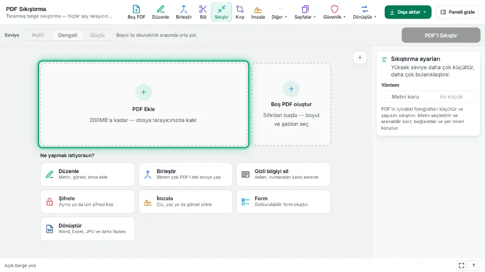Screen dimensions: 485x272
Task: Open the Güvenlik menu
Action: 335,12
